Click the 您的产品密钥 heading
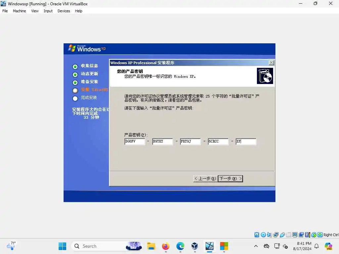The height and width of the screenshot is (254, 339). 130,71
